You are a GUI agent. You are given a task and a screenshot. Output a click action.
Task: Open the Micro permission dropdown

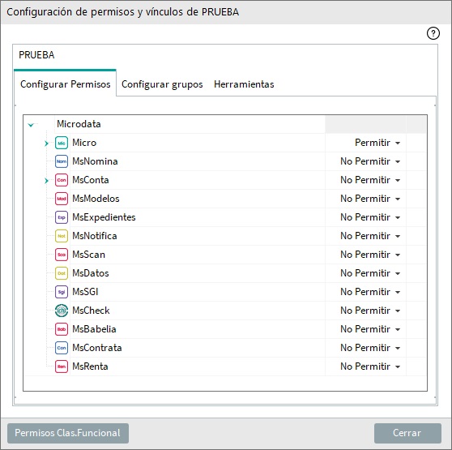coord(377,143)
